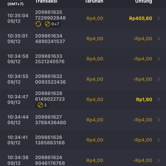Click the free spin badge labeled 2
The height and width of the screenshot is (166, 166).
[42, 105]
